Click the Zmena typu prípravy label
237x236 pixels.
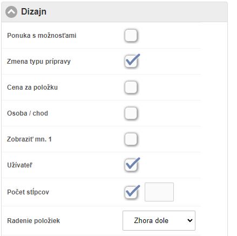point(39,62)
